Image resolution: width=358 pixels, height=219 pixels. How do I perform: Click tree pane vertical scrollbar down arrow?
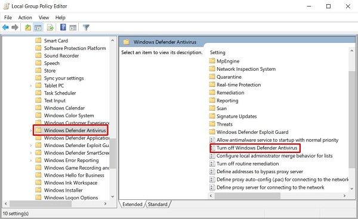pyautogui.click(x=113, y=196)
